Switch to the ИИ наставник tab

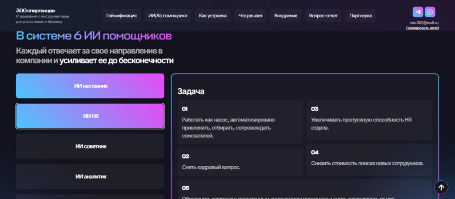90,86
